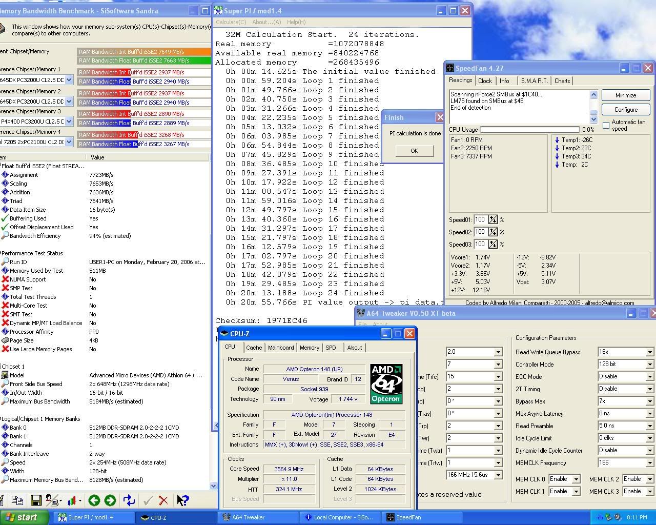Screen dimensions: 656x525
Task: Click the scroll-down arrow of SpeedFan log box
Action: (593, 120)
